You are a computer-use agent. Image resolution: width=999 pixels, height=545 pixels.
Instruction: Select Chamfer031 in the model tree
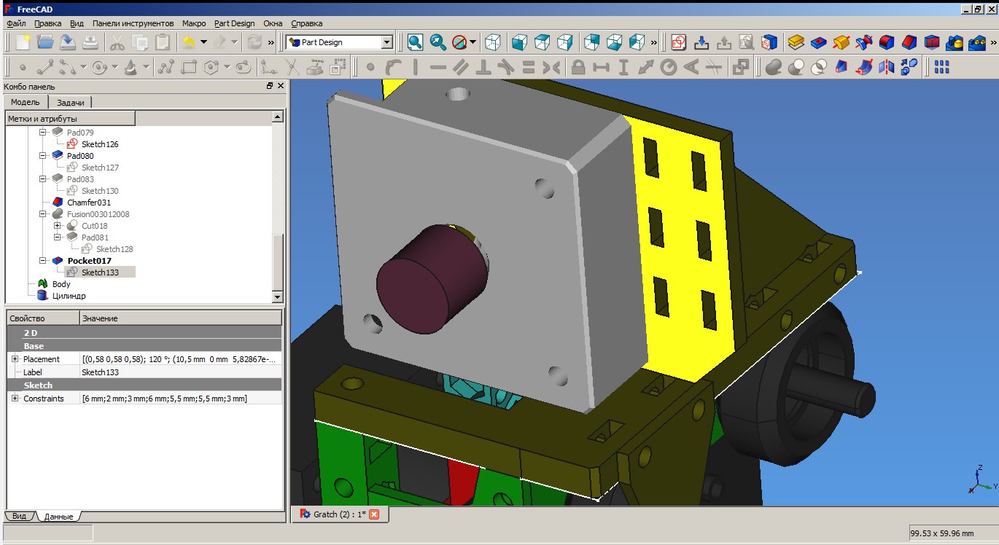(x=89, y=202)
